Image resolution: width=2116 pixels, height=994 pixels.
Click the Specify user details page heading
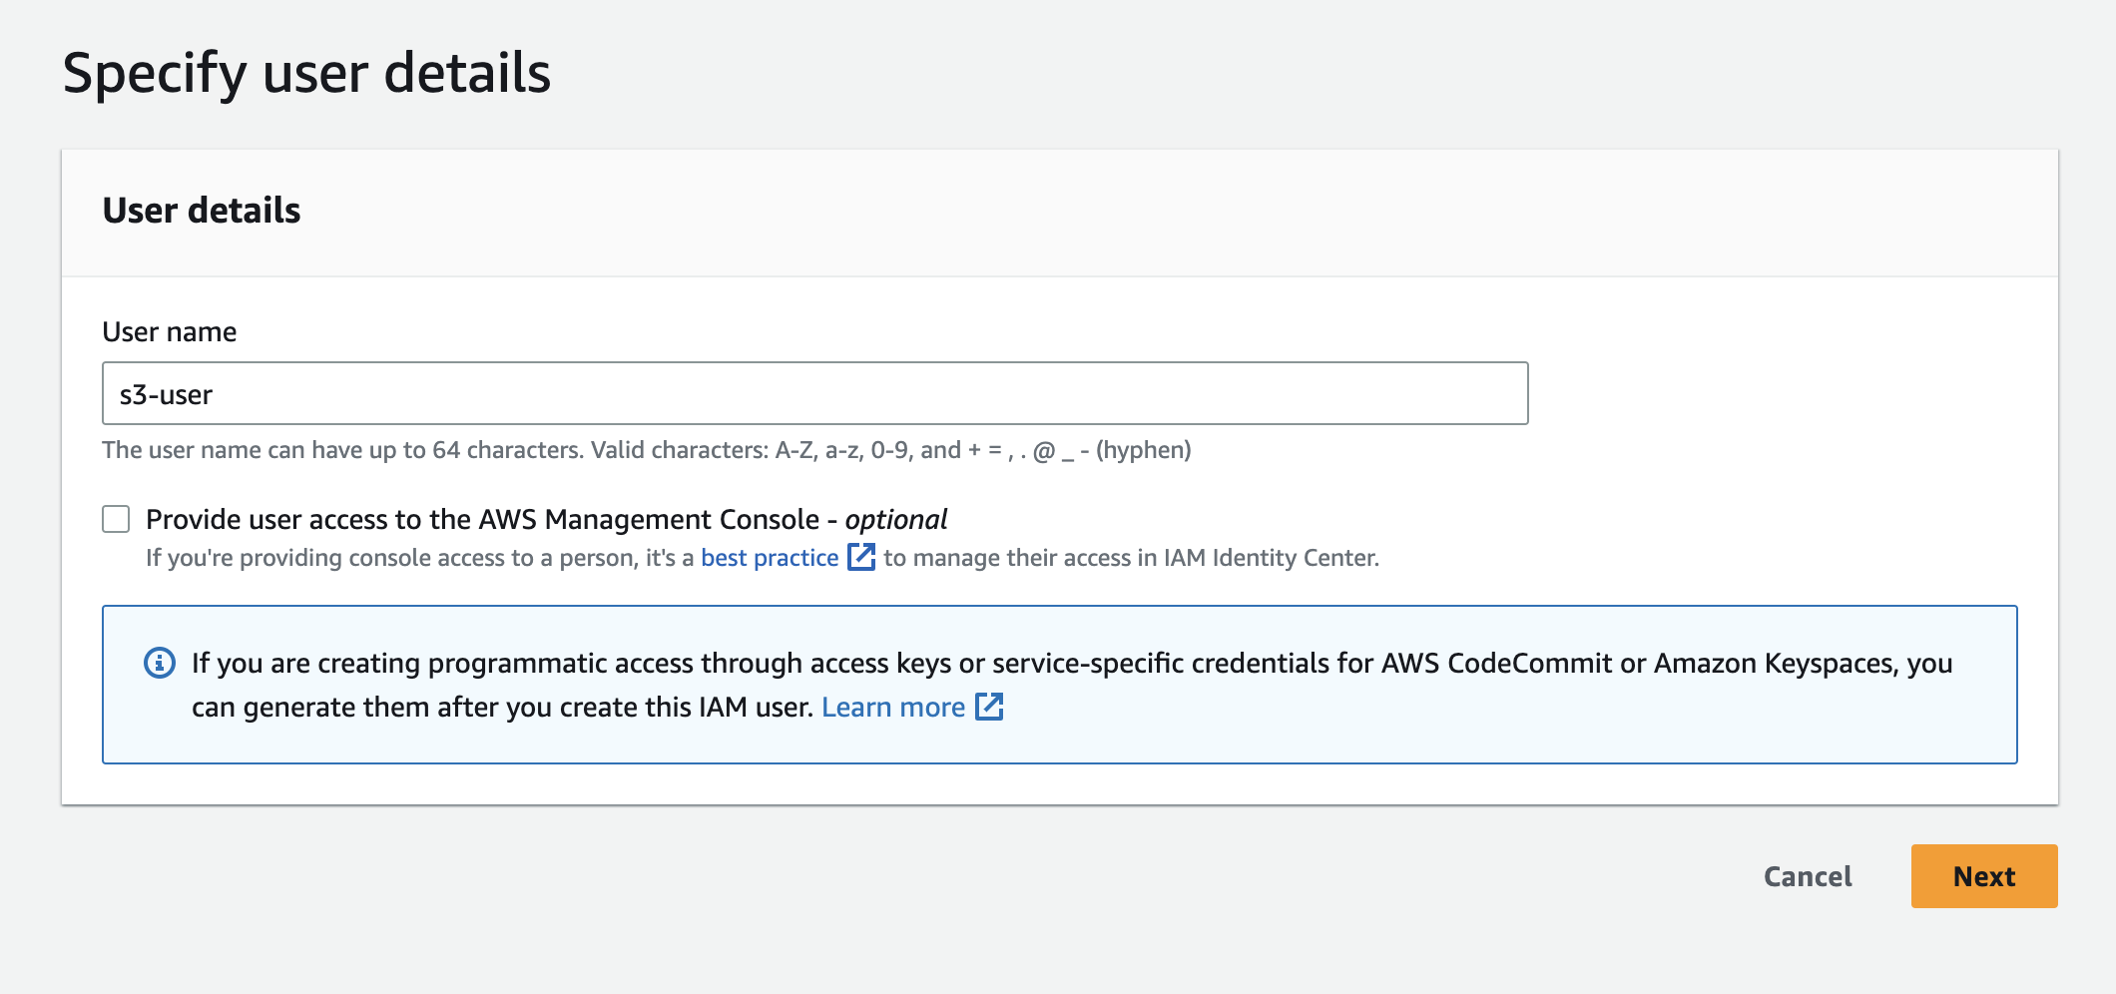306,73
